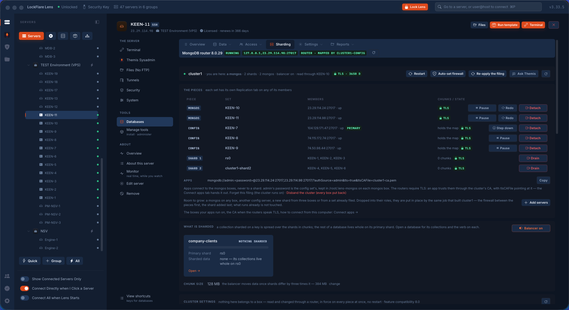Image resolution: width=569 pixels, height=310 pixels.
Task: Focus the Go to a server search field
Action: [x=488, y=7]
